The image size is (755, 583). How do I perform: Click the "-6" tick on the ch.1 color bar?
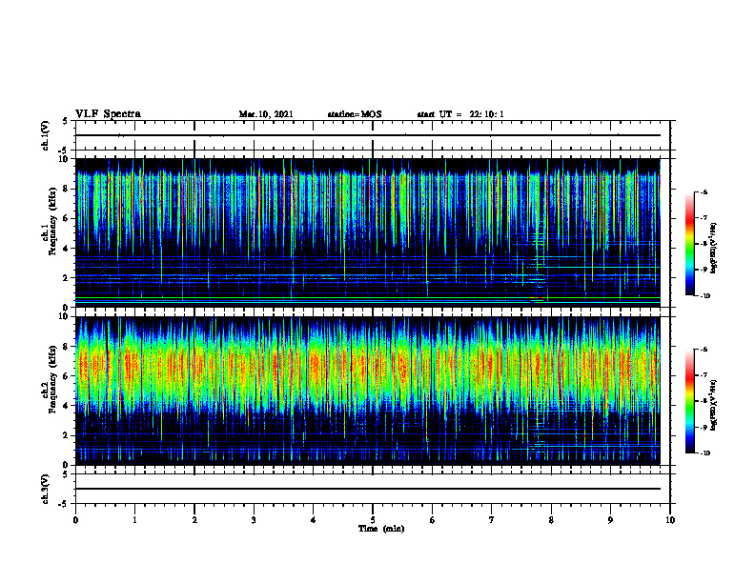(x=704, y=191)
